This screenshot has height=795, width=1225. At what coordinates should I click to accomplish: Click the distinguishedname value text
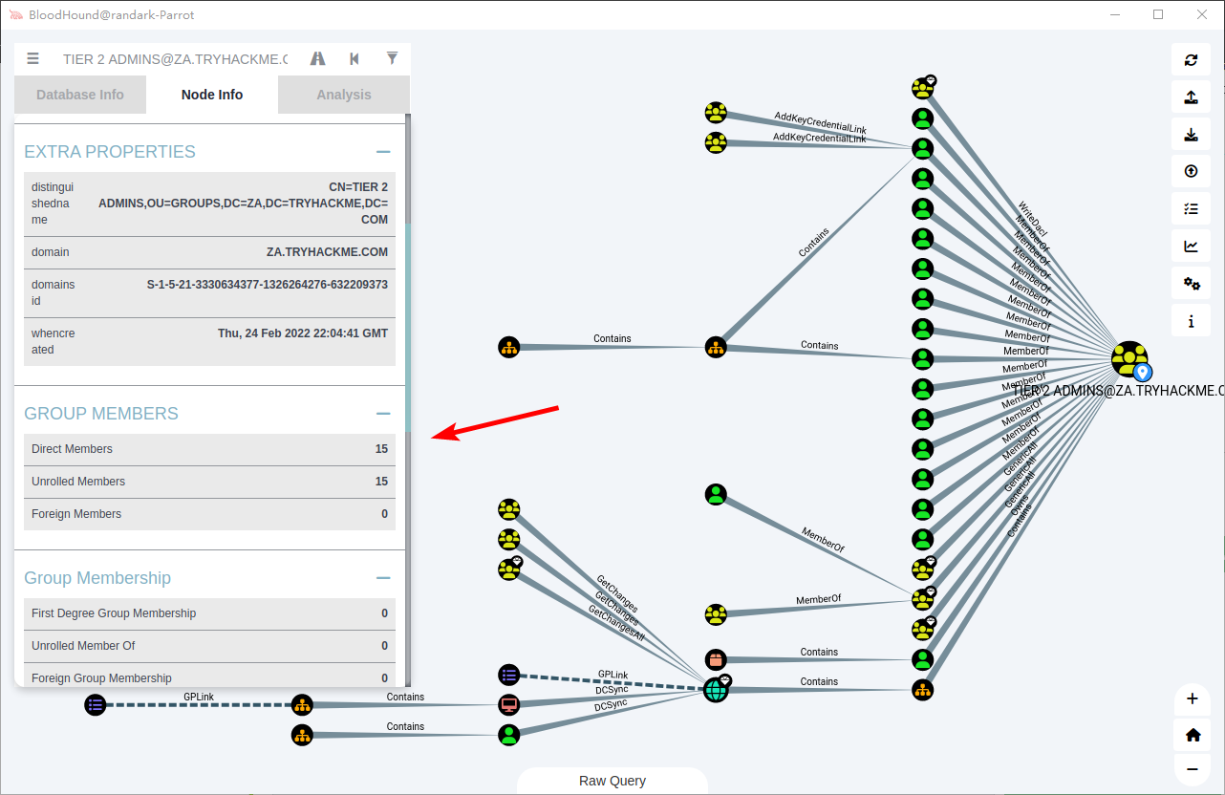click(x=244, y=204)
